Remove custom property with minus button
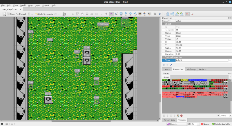The image size is (232, 126). point(167,65)
